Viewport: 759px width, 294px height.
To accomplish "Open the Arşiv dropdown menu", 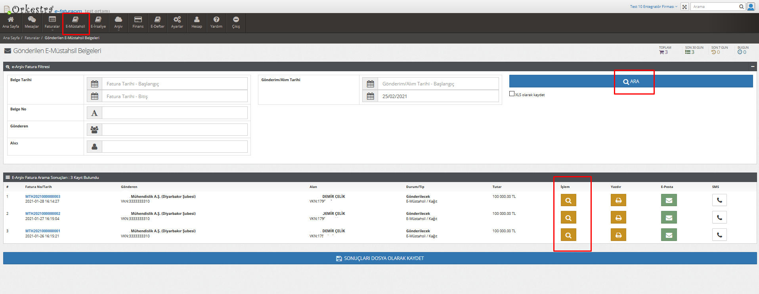I will (118, 22).
